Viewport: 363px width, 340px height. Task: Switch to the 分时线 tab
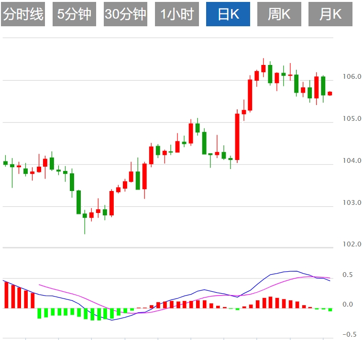pyautogui.click(x=23, y=14)
